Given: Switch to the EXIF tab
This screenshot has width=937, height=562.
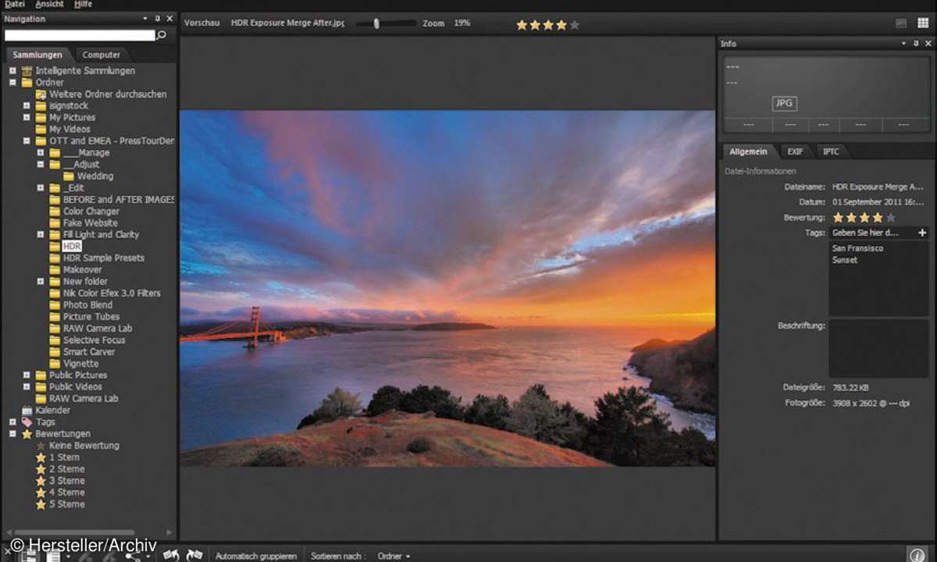Looking at the screenshot, I should pos(795,151).
